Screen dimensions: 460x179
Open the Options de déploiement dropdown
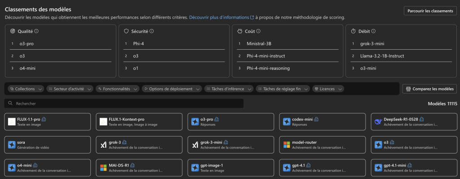(172, 89)
